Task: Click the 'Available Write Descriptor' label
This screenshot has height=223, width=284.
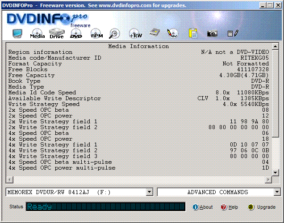Action: (x=54, y=98)
